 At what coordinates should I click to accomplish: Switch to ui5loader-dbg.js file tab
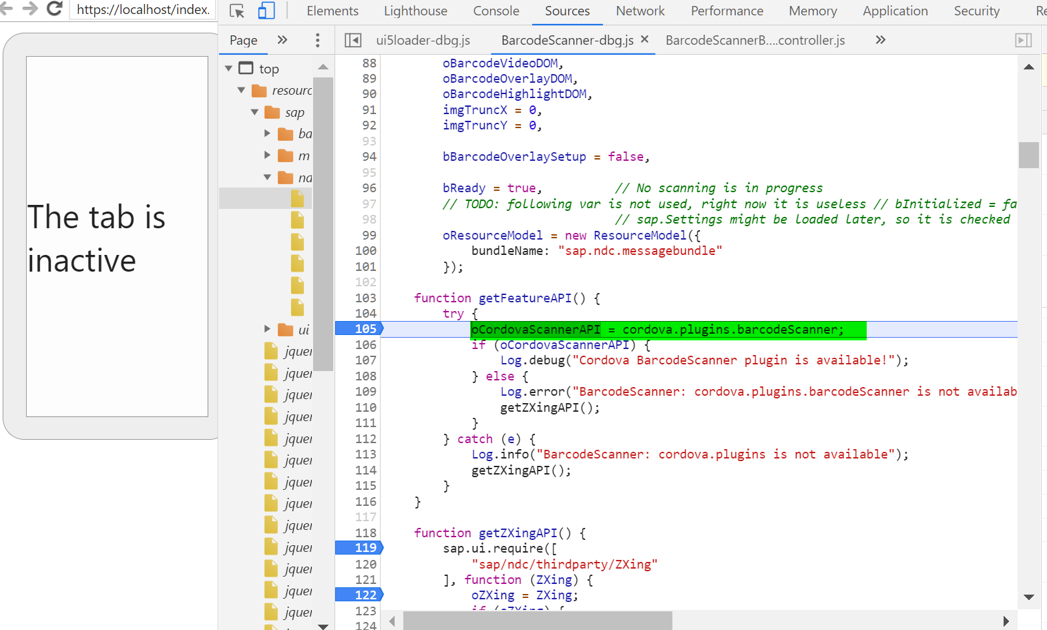pos(423,40)
